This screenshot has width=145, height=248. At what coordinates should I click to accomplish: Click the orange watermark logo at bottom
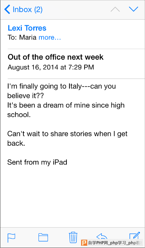pos(84,243)
